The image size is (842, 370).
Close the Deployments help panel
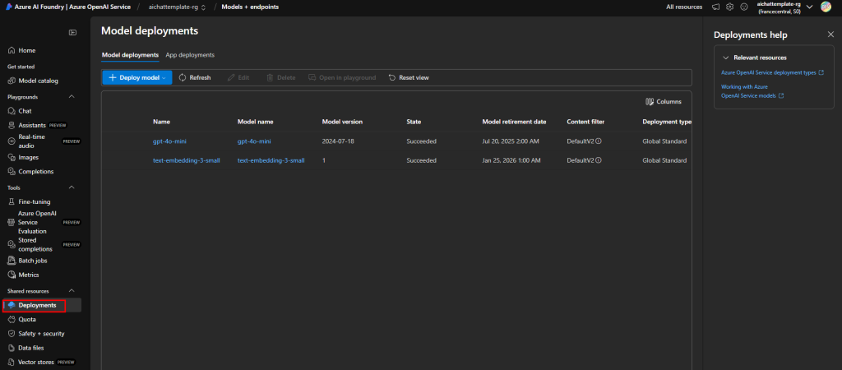[x=830, y=35]
